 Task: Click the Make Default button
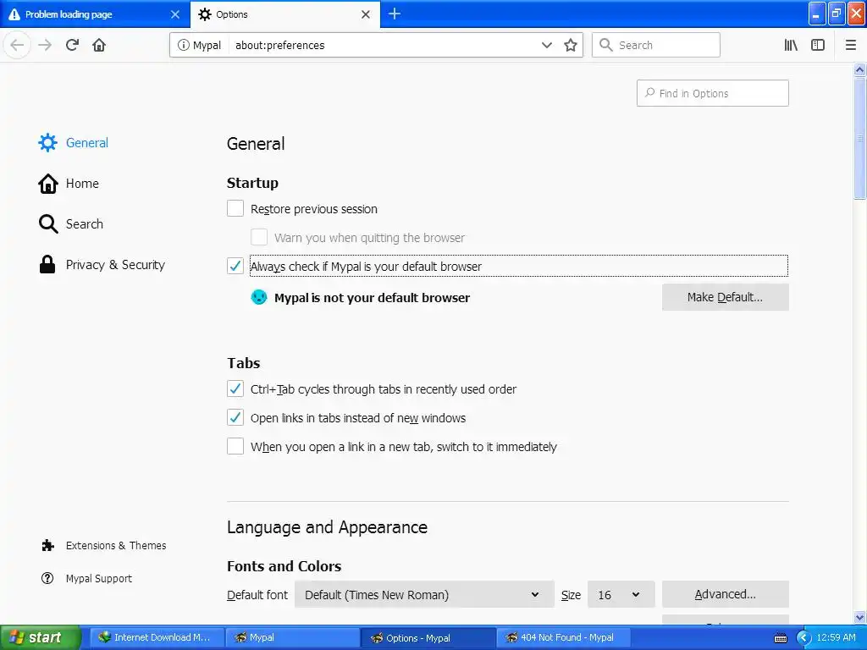[x=725, y=297]
